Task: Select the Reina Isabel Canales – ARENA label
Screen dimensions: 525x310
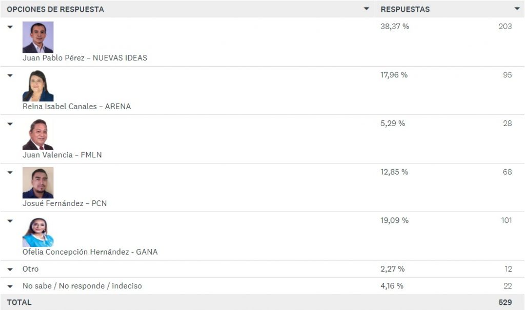Action: coord(77,107)
